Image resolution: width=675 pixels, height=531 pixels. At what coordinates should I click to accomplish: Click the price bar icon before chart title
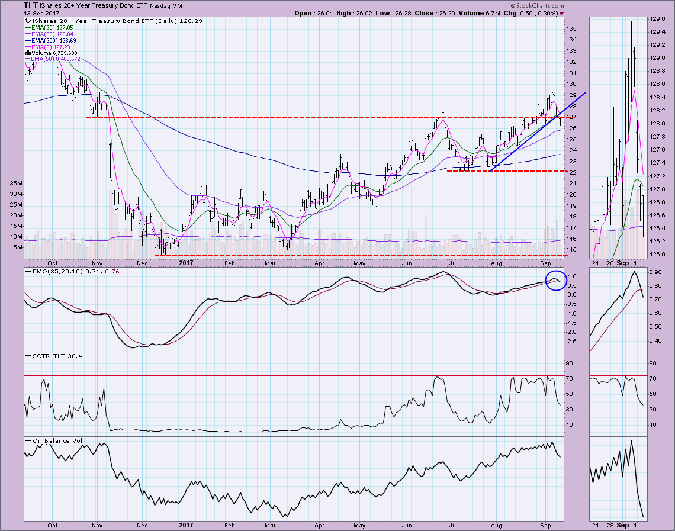point(27,20)
